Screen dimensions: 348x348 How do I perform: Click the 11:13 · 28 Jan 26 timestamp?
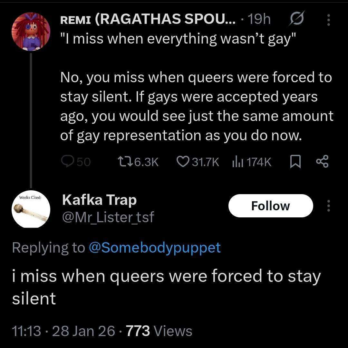(63, 331)
